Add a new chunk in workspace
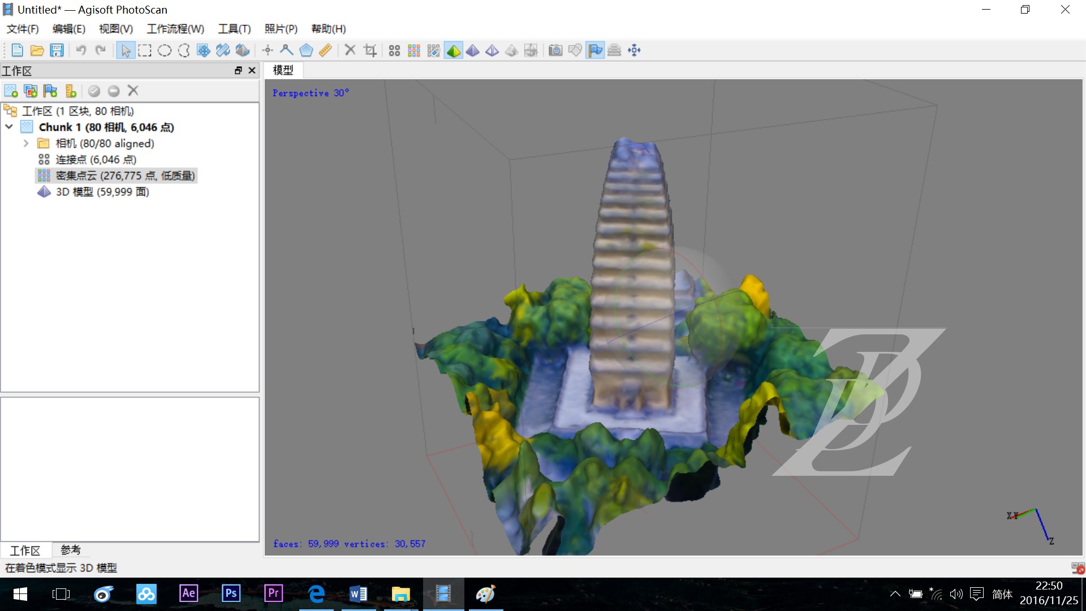 click(x=11, y=91)
